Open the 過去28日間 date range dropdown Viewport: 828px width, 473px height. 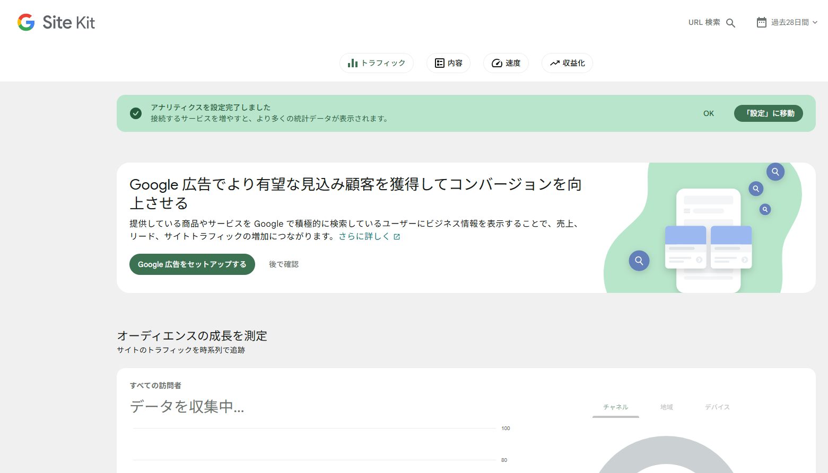point(787,22)
